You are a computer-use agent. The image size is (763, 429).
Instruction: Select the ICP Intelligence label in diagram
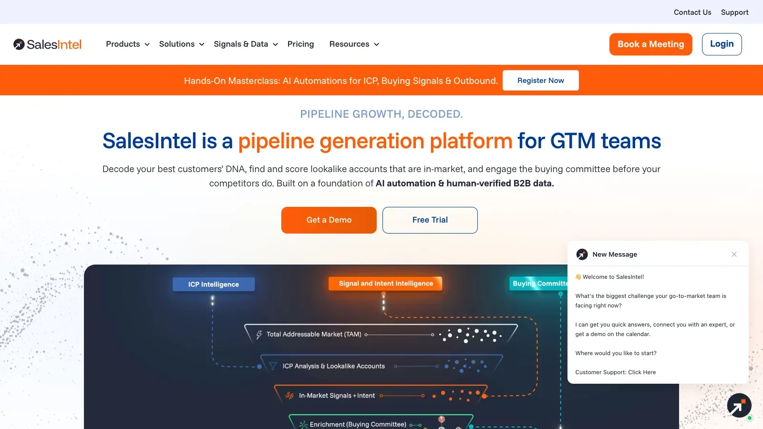214,285
